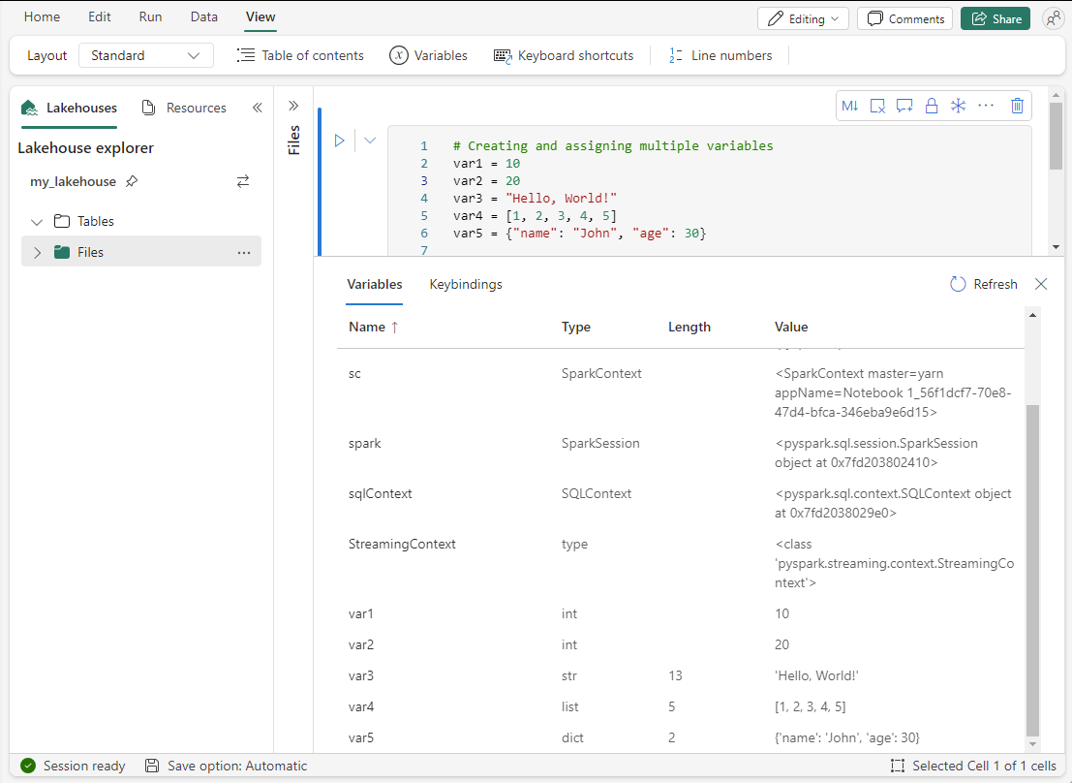The height and width of the screenshot is (783, 1072).
Task: Freeze the cell output
Action: point(958,106)
